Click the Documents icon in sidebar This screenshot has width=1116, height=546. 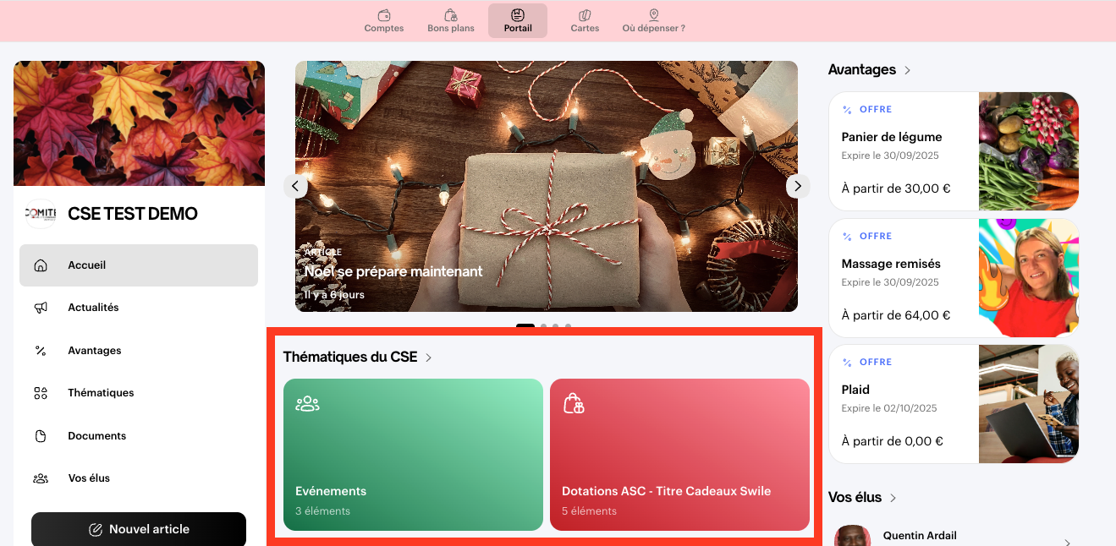[x=41, y=436]
